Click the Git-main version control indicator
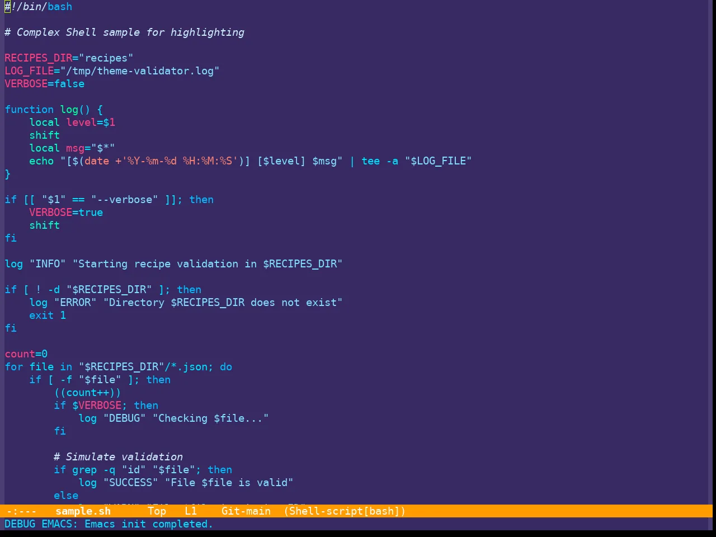 (x=246, y=511)
